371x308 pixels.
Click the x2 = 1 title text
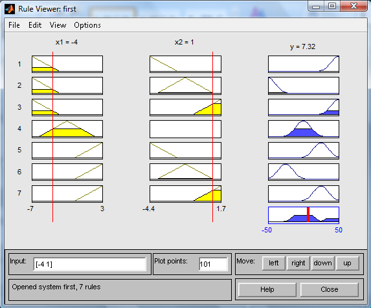(184, 42)
